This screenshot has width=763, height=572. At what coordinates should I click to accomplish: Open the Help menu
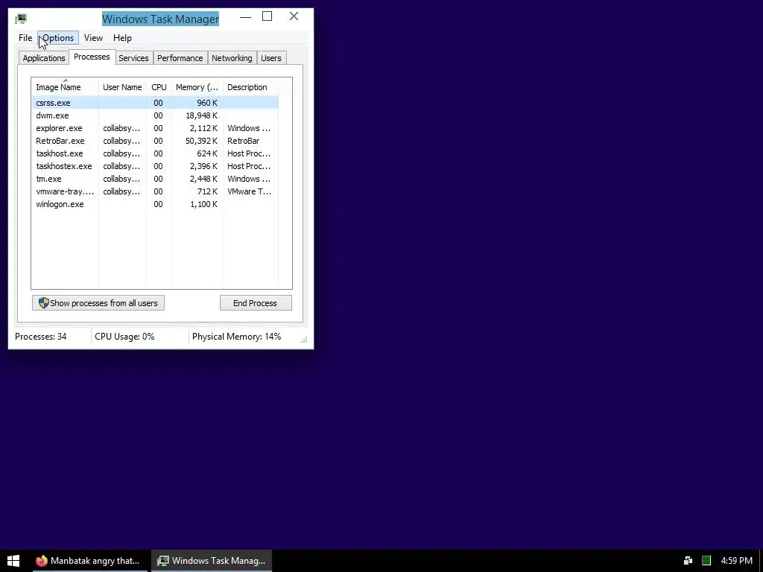pos(122,38)
